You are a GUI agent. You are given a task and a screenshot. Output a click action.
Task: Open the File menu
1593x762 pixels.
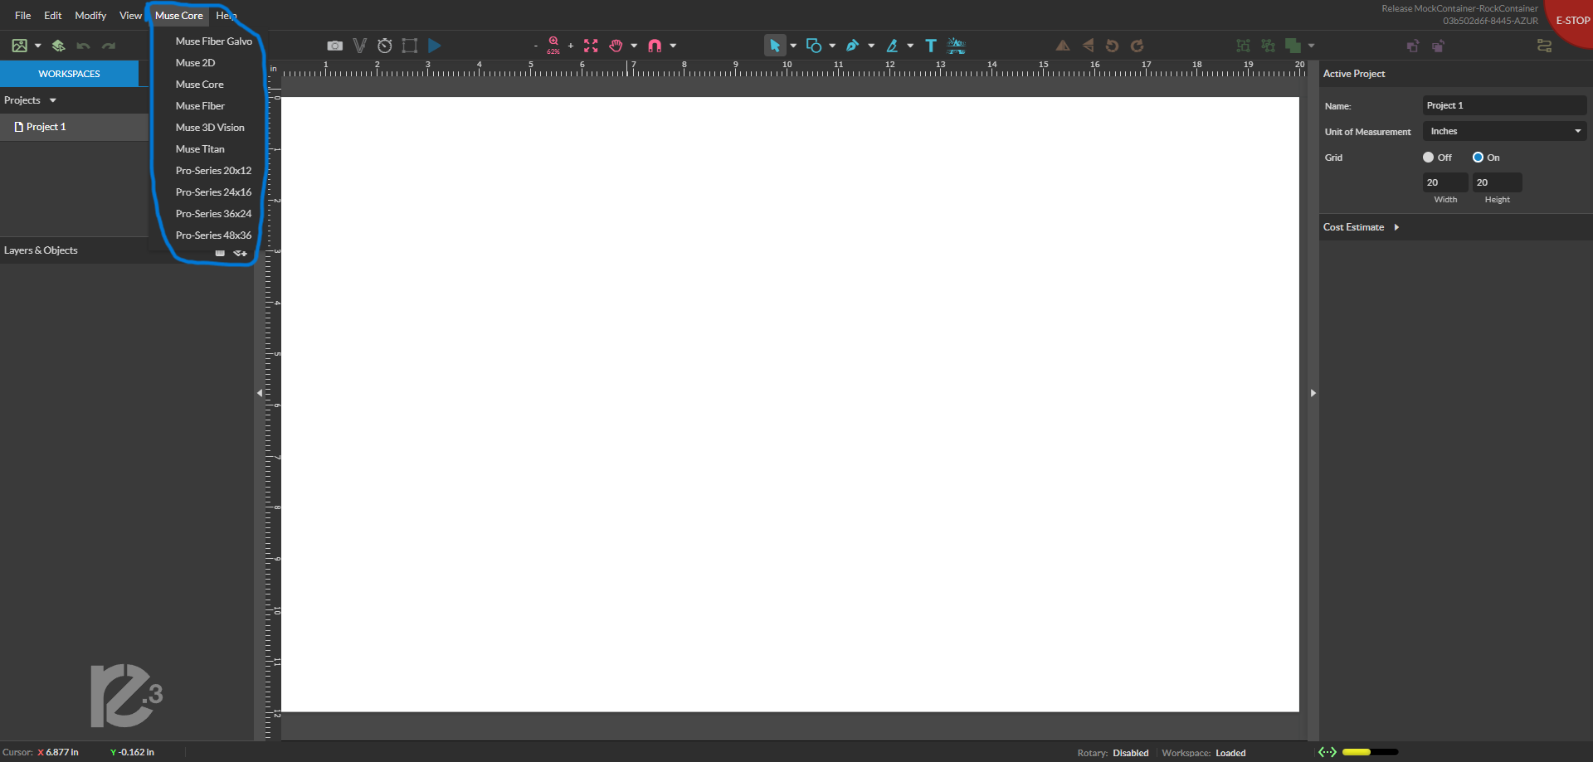[23, 15]
